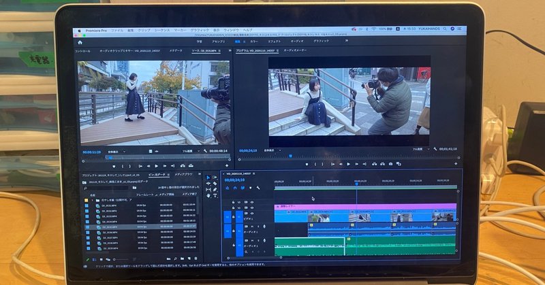Open Program monitor wrench settings
This screenshot has width=545, height=285.
[435, 149]
